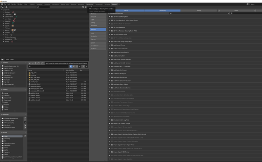Open the File Paths preferences section

pos(98,49)
